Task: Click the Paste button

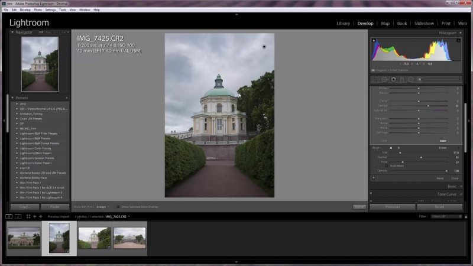Action: [55, 207]
